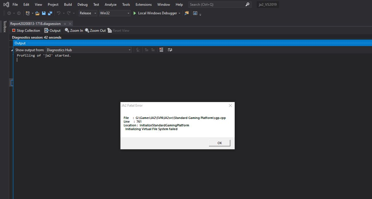The width and height of the screenshot is (372, 199).
Task: Click the sgp.cpp file path in error dialog
Action: (x=181, y=118)
